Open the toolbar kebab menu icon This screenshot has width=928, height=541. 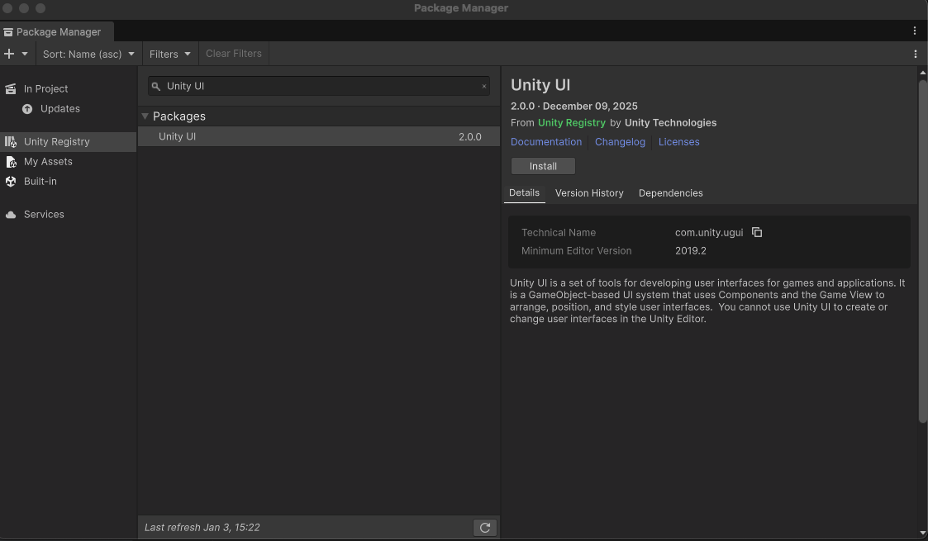tap(915, 54)
